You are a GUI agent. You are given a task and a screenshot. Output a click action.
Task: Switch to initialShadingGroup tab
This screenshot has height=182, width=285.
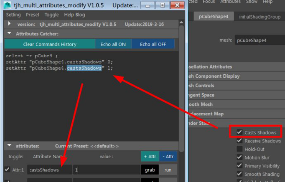click(x=260, y=17)
